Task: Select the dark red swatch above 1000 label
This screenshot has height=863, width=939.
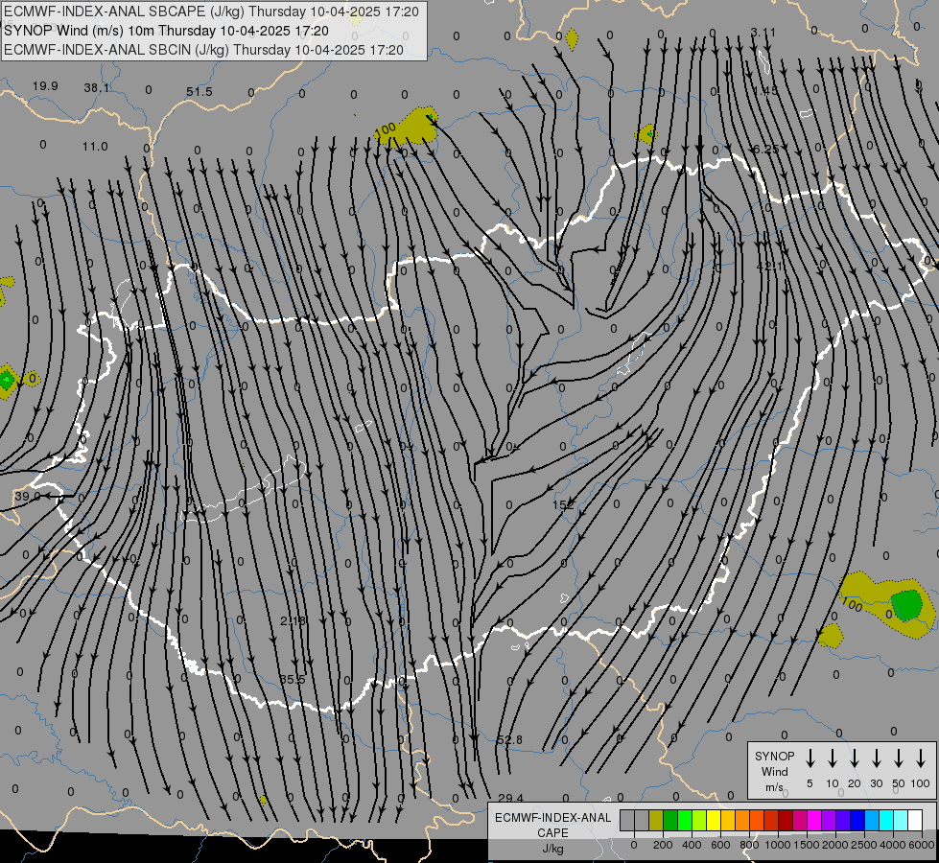Action: pyautogui.click(x=786, y=820)
